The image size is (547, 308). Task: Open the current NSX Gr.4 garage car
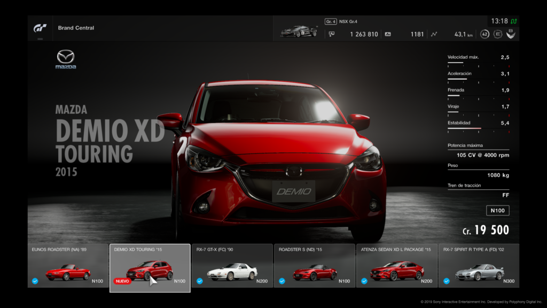[299, 31]
